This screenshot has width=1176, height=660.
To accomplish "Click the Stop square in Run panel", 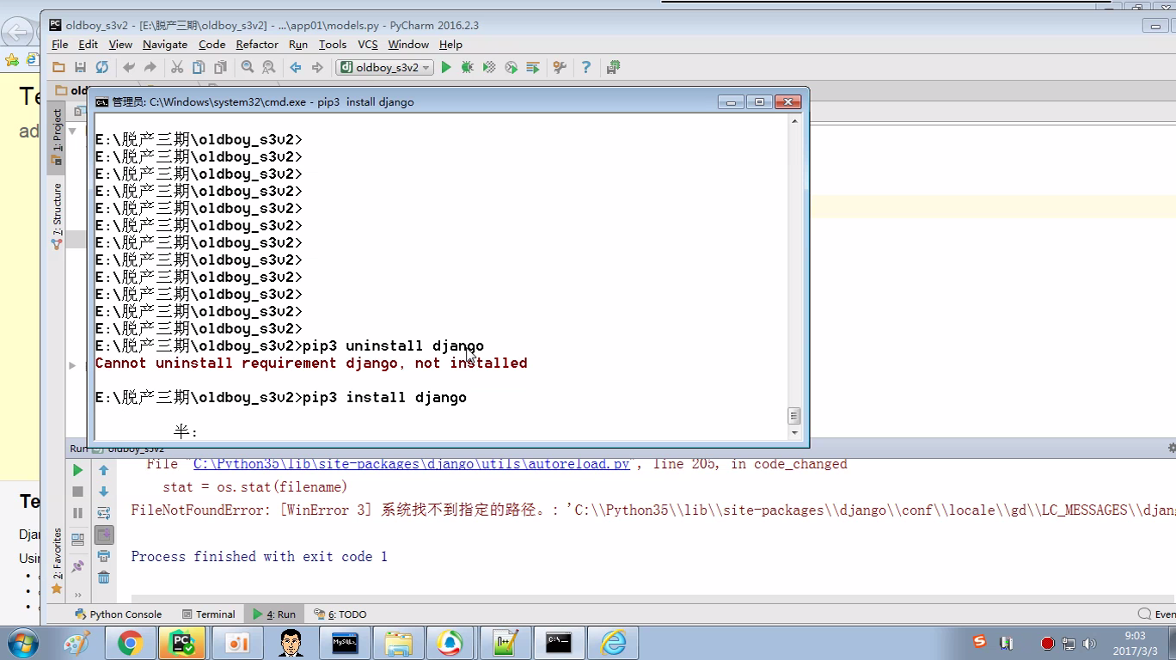I will [77, 492].
